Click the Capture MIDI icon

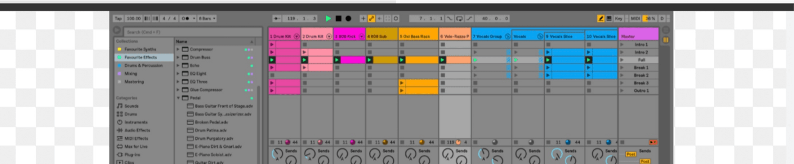(x=388, y=19)
